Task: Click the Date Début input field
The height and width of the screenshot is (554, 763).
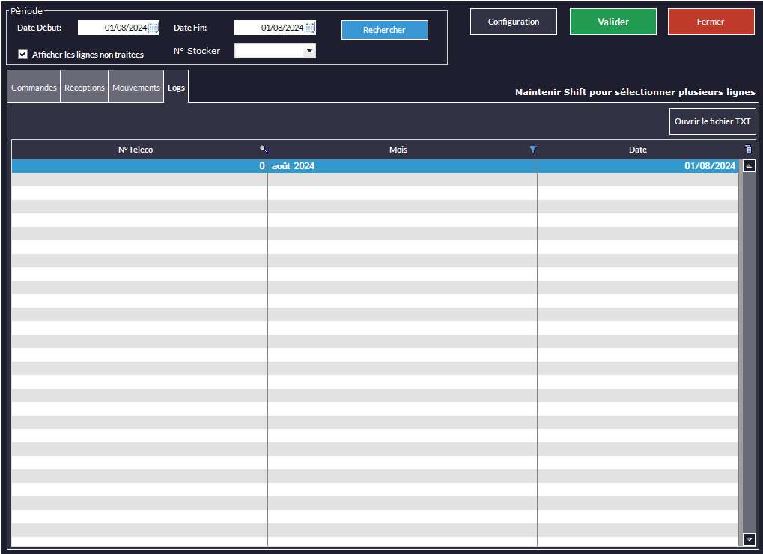Action: pos(112,28)
